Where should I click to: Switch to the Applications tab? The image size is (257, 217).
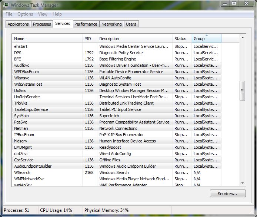point(18,24)
